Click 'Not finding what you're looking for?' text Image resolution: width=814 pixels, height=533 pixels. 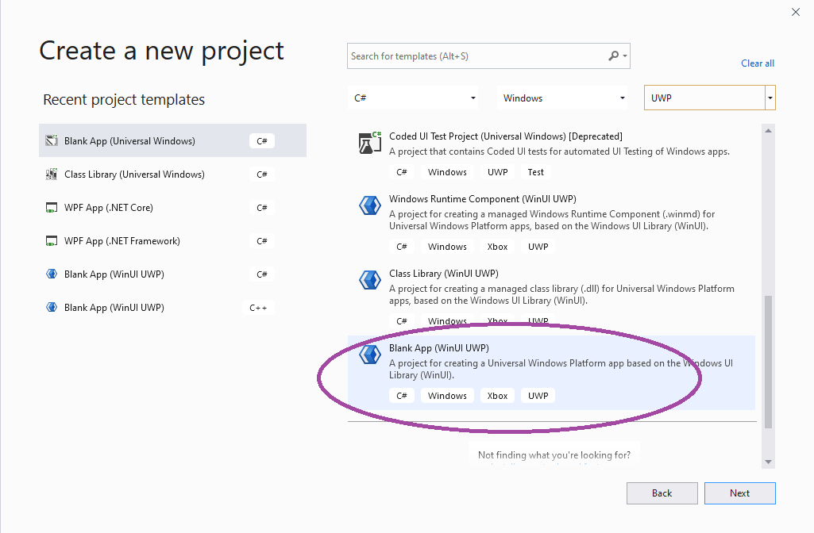[554, 454]
